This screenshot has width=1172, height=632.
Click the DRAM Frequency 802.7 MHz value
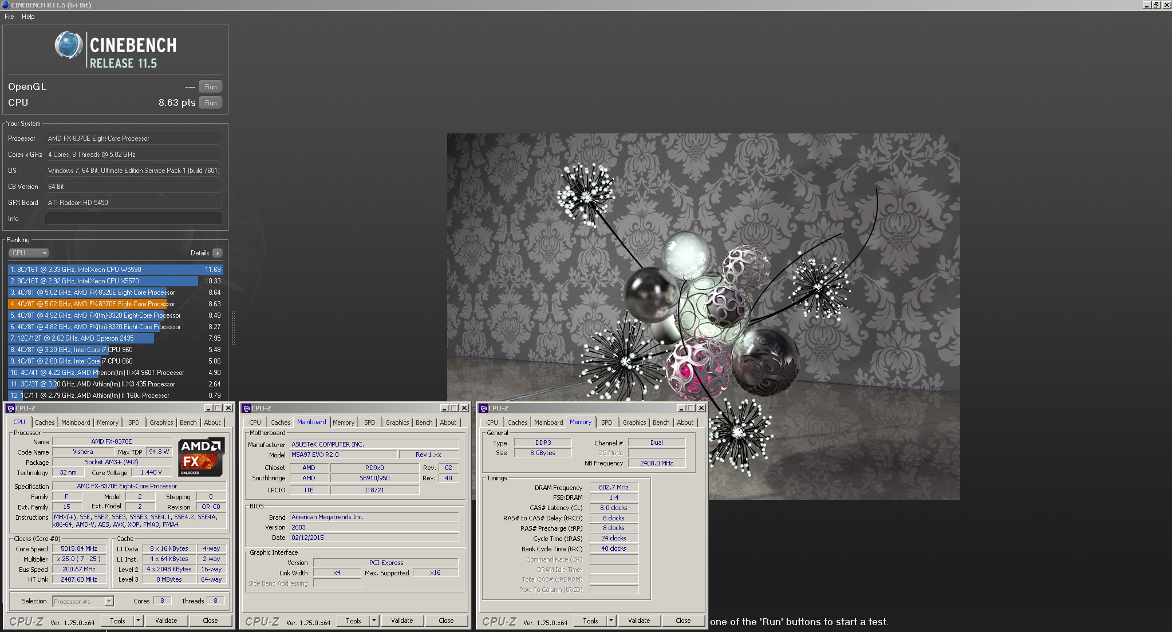614,487
